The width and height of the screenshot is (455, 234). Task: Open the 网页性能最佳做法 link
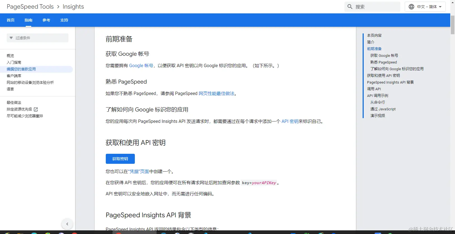pyautogui.click(x=217, y=94)
